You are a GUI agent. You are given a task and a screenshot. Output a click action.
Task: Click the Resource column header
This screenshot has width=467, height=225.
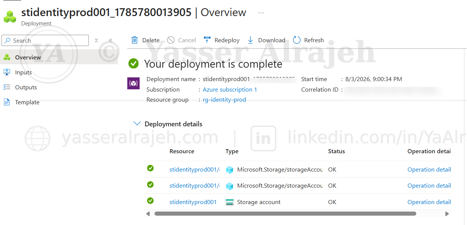[182, 151]
